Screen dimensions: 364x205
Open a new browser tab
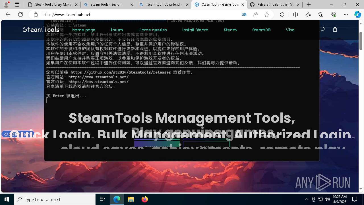(309, 5)
